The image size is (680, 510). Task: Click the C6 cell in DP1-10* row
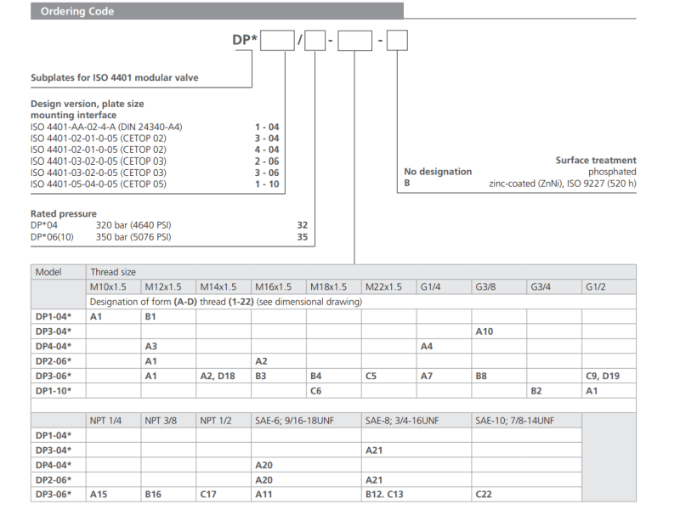click(x=315, y=390)
